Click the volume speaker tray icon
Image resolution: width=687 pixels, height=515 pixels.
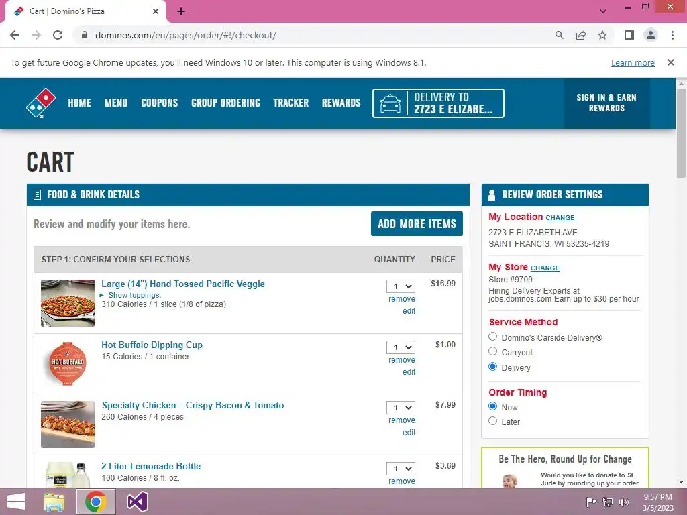point(623,502)
